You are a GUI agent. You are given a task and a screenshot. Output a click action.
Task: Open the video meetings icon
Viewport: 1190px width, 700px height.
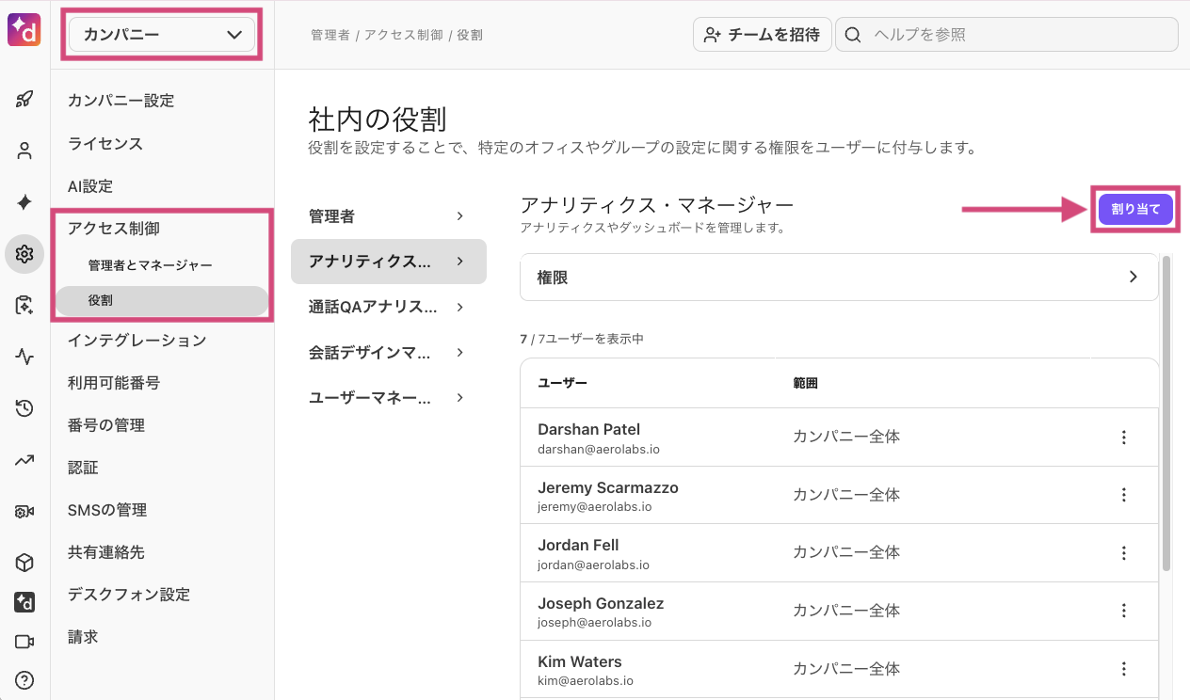(24, 641)
